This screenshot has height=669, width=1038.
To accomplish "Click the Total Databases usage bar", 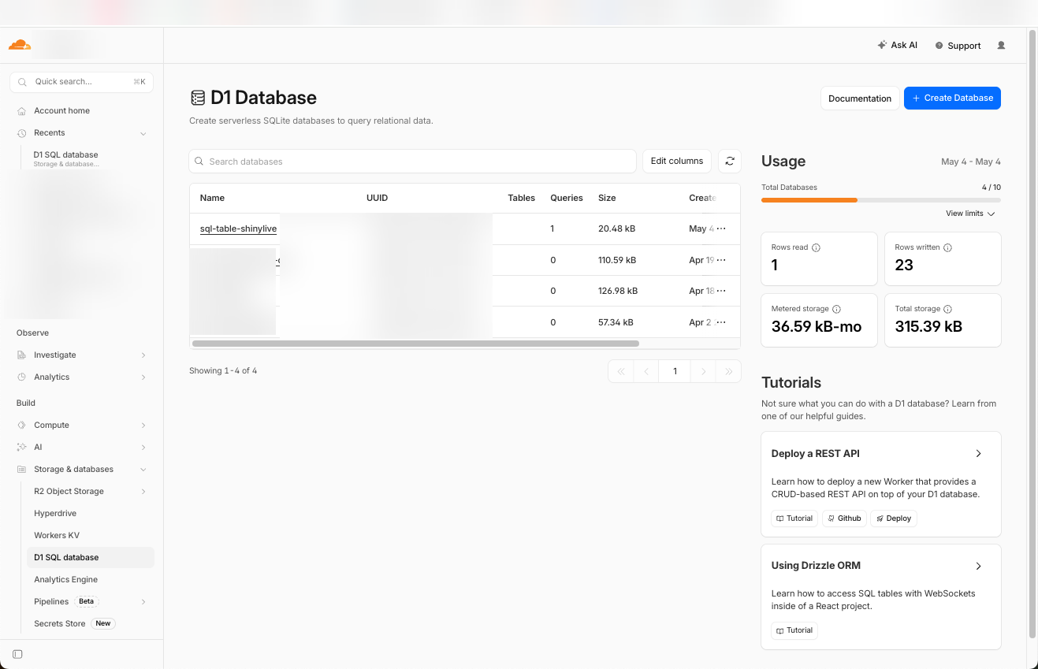I will pyautogui.click(x=881, y=200).
